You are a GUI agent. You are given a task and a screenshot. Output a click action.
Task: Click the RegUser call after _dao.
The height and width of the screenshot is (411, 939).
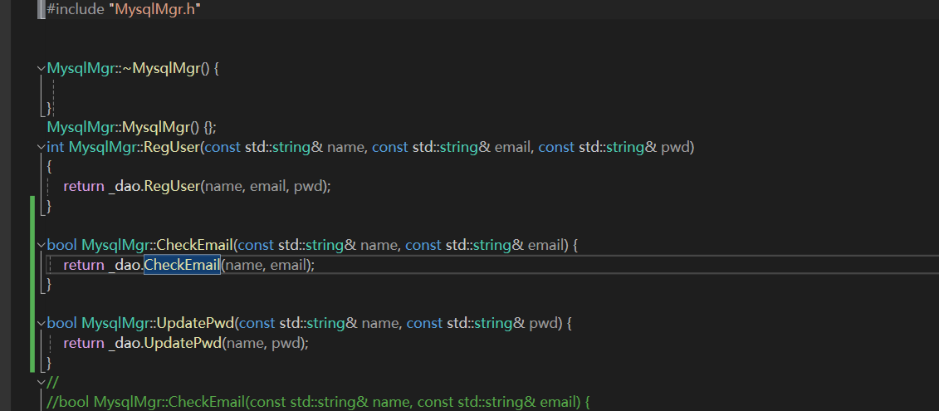(x=172, y=186)
